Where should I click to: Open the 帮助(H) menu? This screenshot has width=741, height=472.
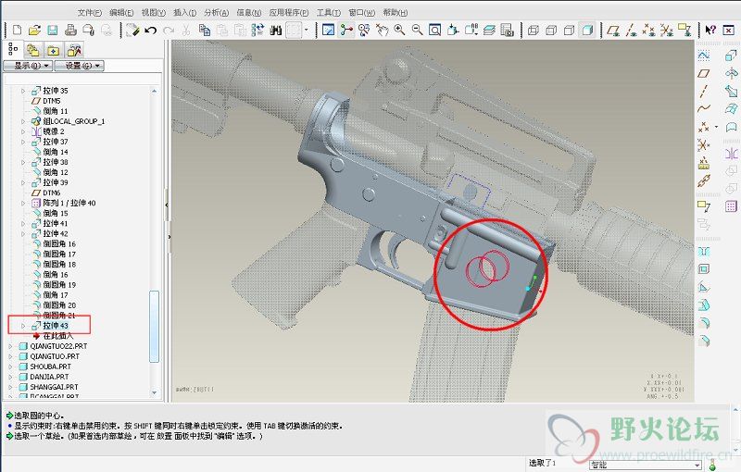coord(396,13)
